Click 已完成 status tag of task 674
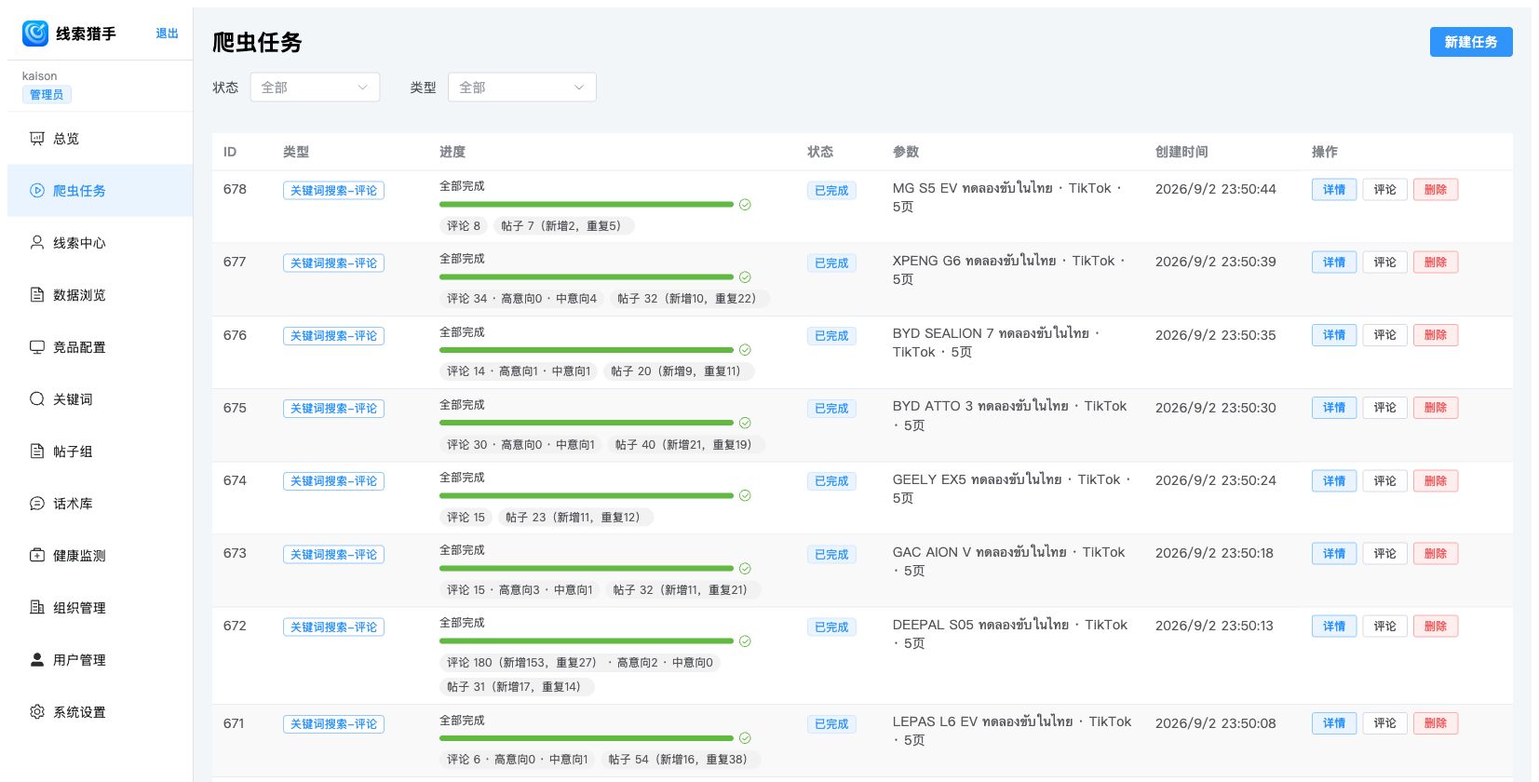 831,481
